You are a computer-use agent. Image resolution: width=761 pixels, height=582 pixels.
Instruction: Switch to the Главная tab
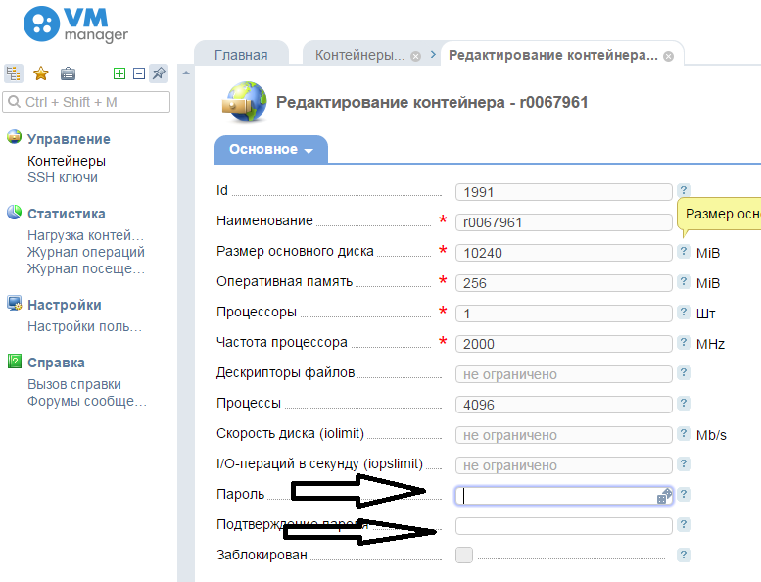coord(241,55)
